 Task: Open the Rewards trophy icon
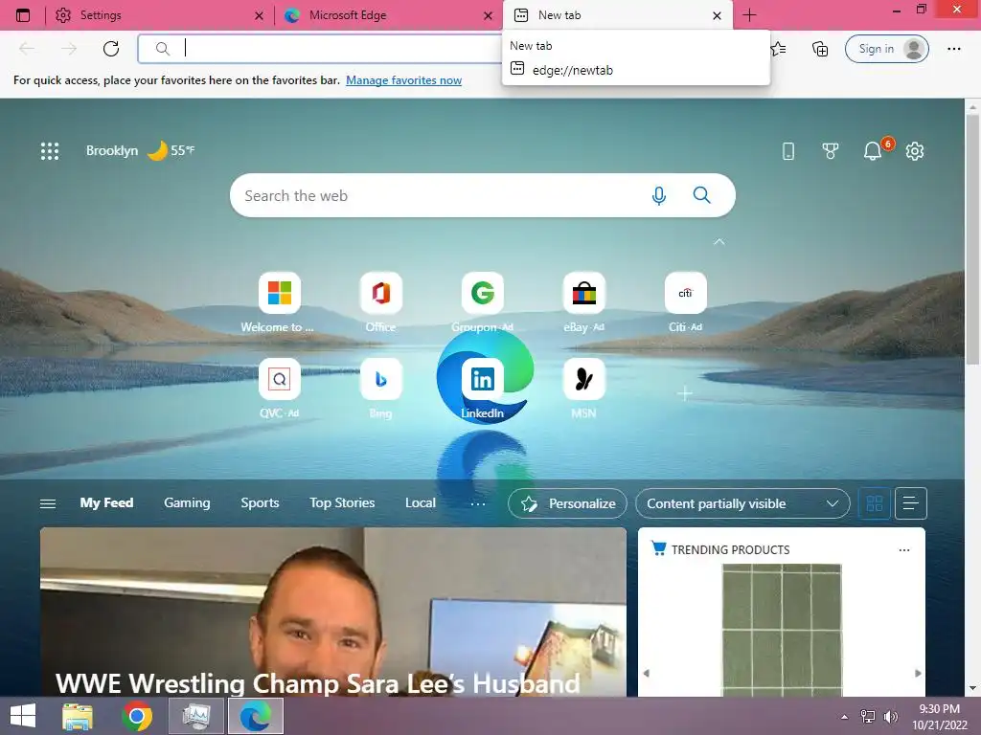pyautogui.click(x=831, y=150)
